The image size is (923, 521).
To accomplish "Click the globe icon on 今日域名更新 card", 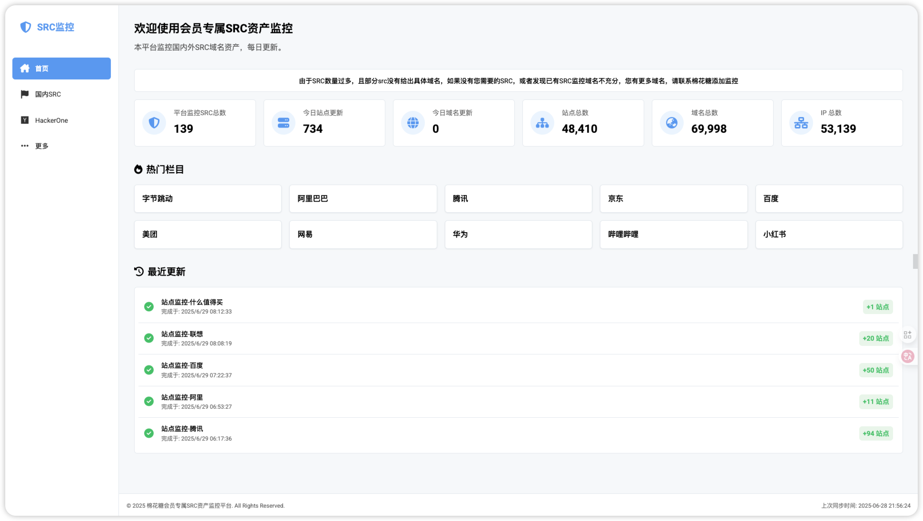I will pyautogui.click(x=412, y=122).
